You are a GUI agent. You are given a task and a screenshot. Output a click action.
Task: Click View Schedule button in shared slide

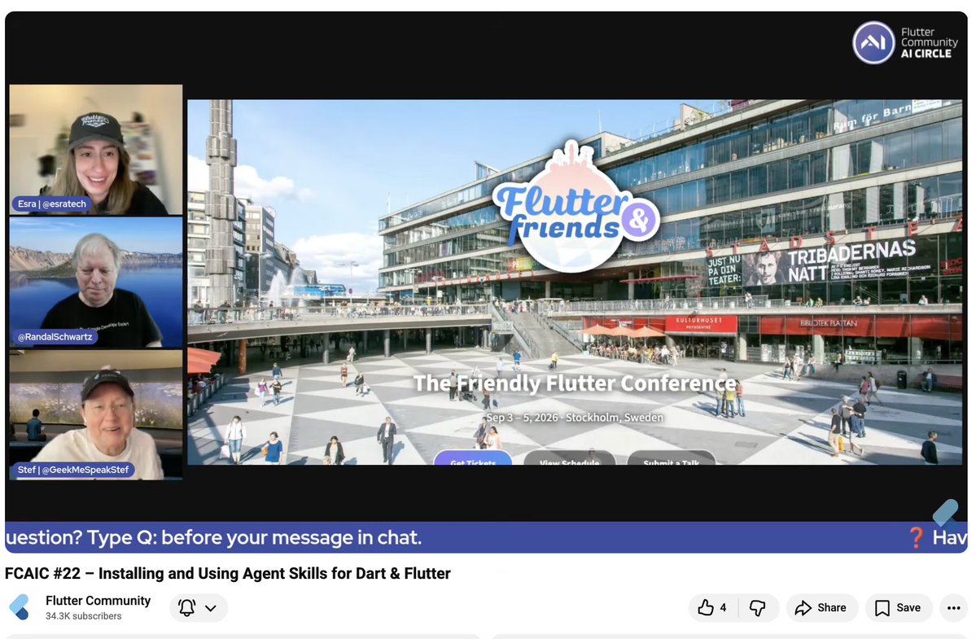pos(569,458)
